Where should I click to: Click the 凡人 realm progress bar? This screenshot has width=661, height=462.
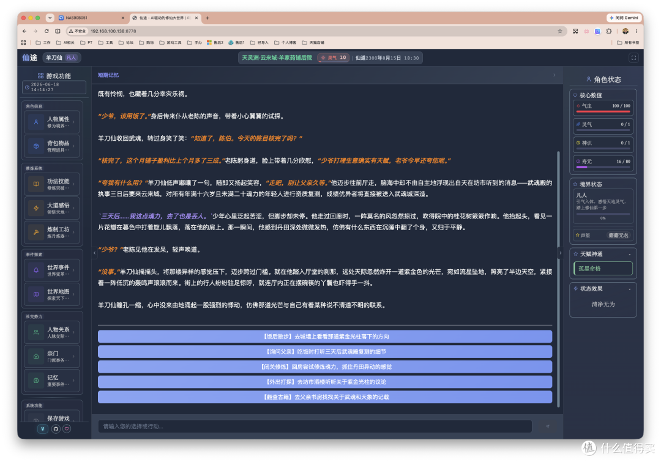[603, 214]
